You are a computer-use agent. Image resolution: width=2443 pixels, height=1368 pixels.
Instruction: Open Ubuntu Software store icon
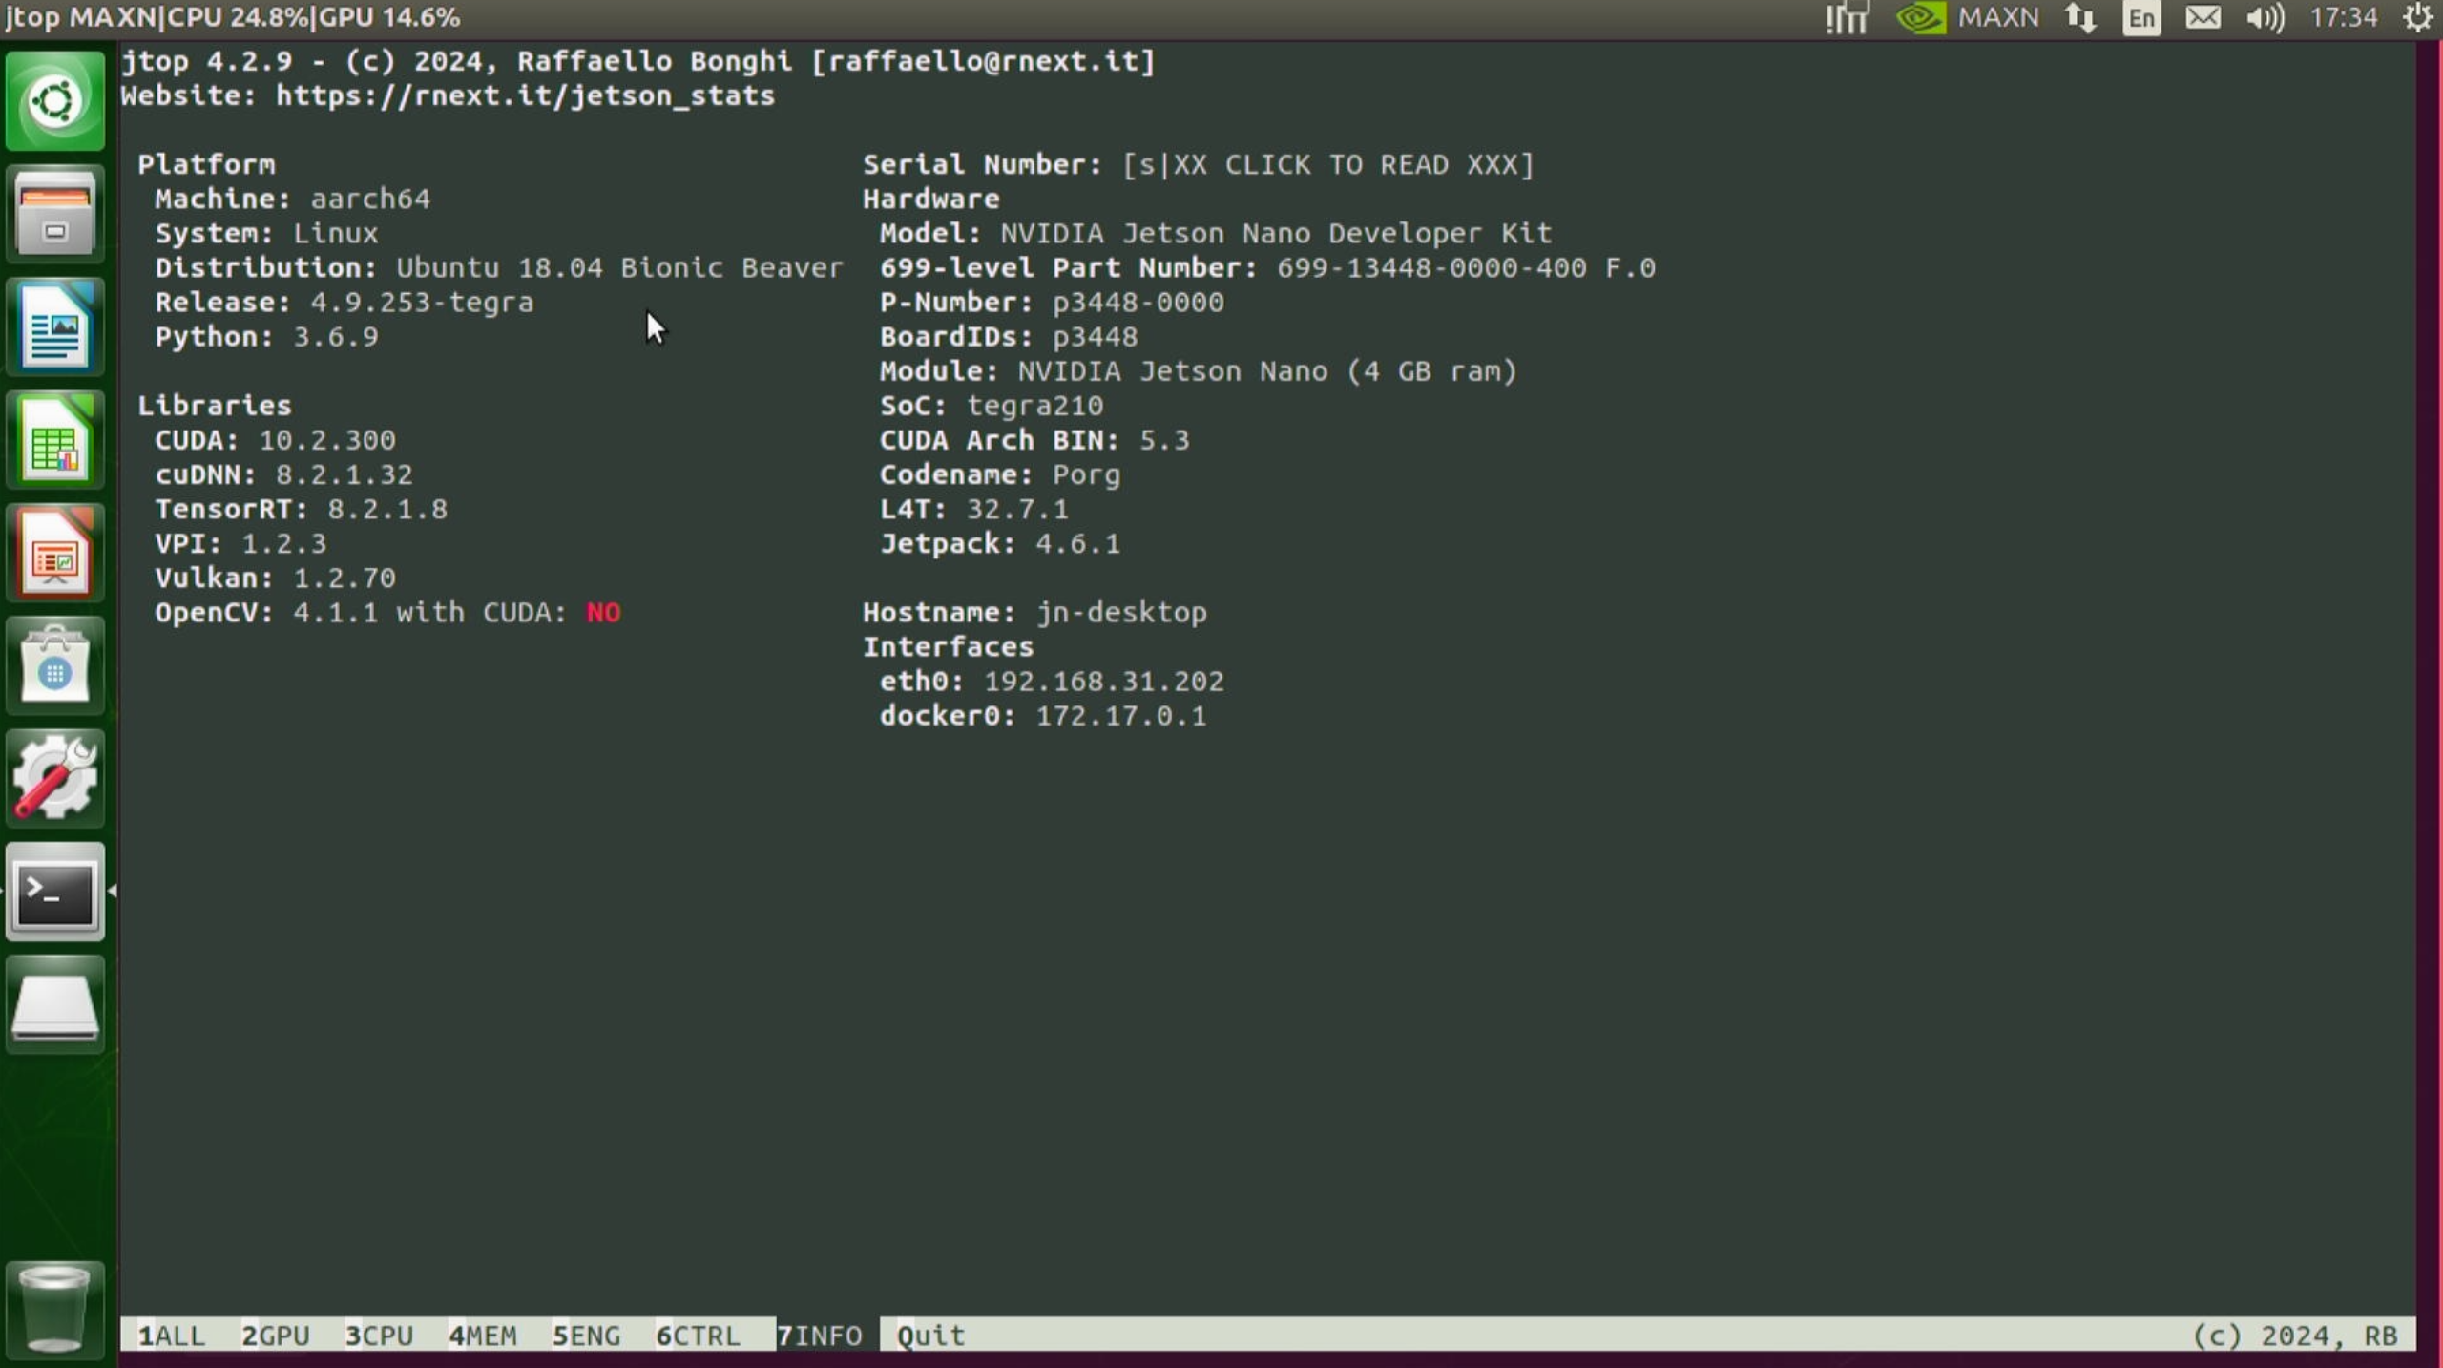pyautogui.click(x=54, y=666)
